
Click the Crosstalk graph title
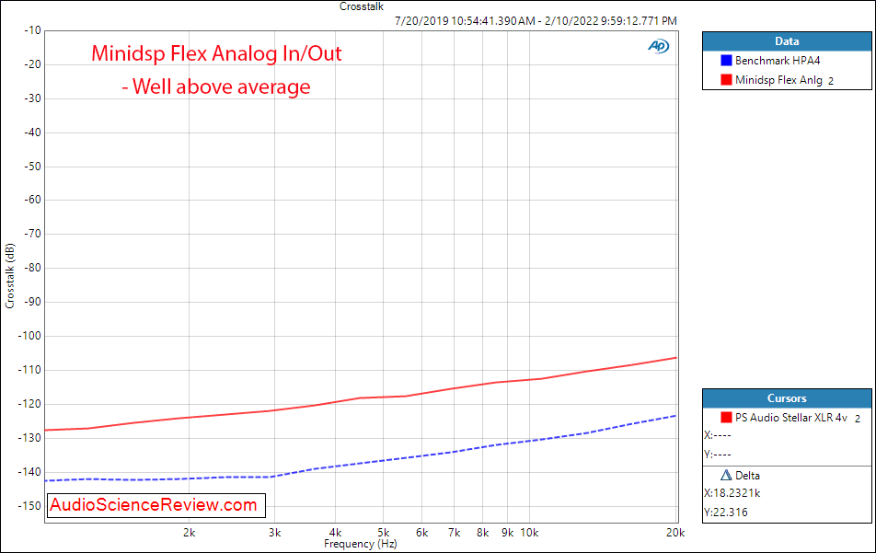[362, 6]
